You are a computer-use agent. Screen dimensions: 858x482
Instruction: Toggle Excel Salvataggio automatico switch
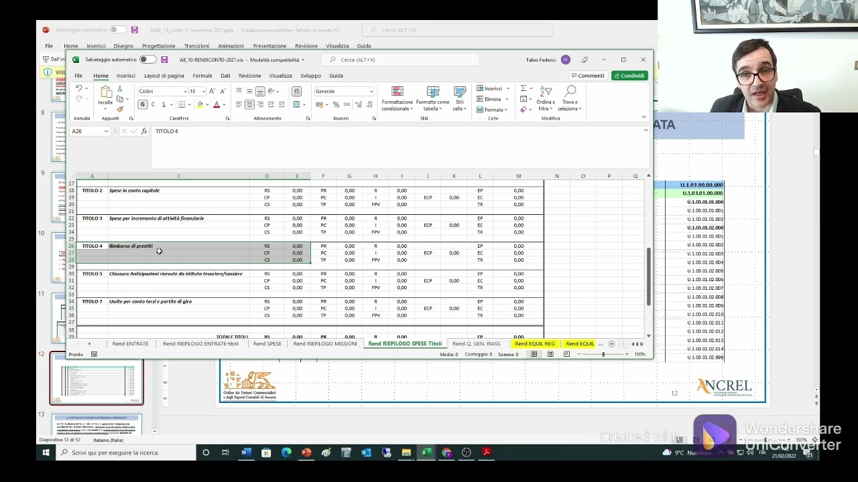[147, 60]
